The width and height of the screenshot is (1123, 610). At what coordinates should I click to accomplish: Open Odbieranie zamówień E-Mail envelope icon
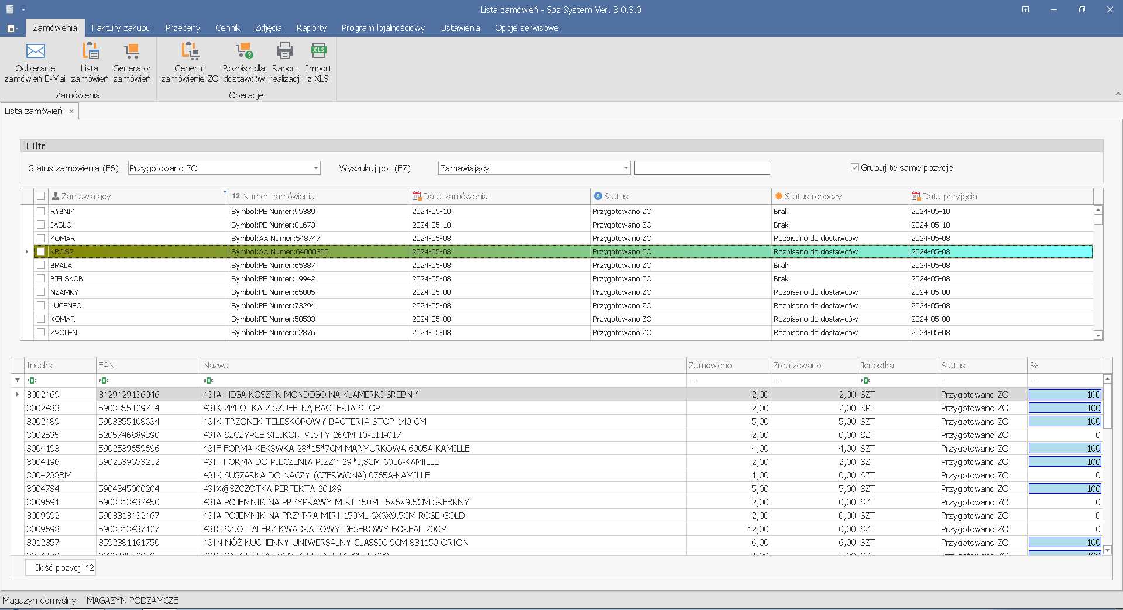click(35, 51)
